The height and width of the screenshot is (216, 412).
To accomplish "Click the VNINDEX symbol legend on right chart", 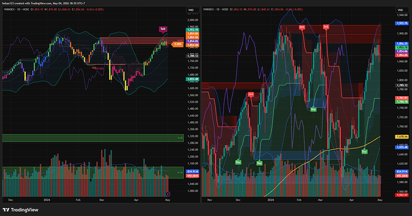I will (x=216, y=10).
